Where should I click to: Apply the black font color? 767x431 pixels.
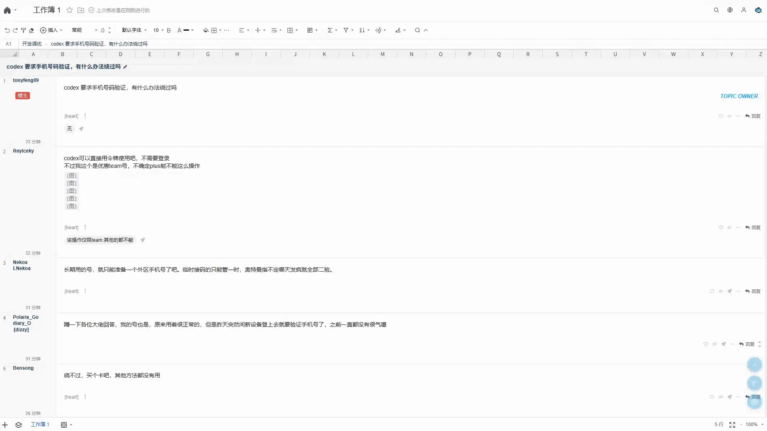tap(183, 30)
